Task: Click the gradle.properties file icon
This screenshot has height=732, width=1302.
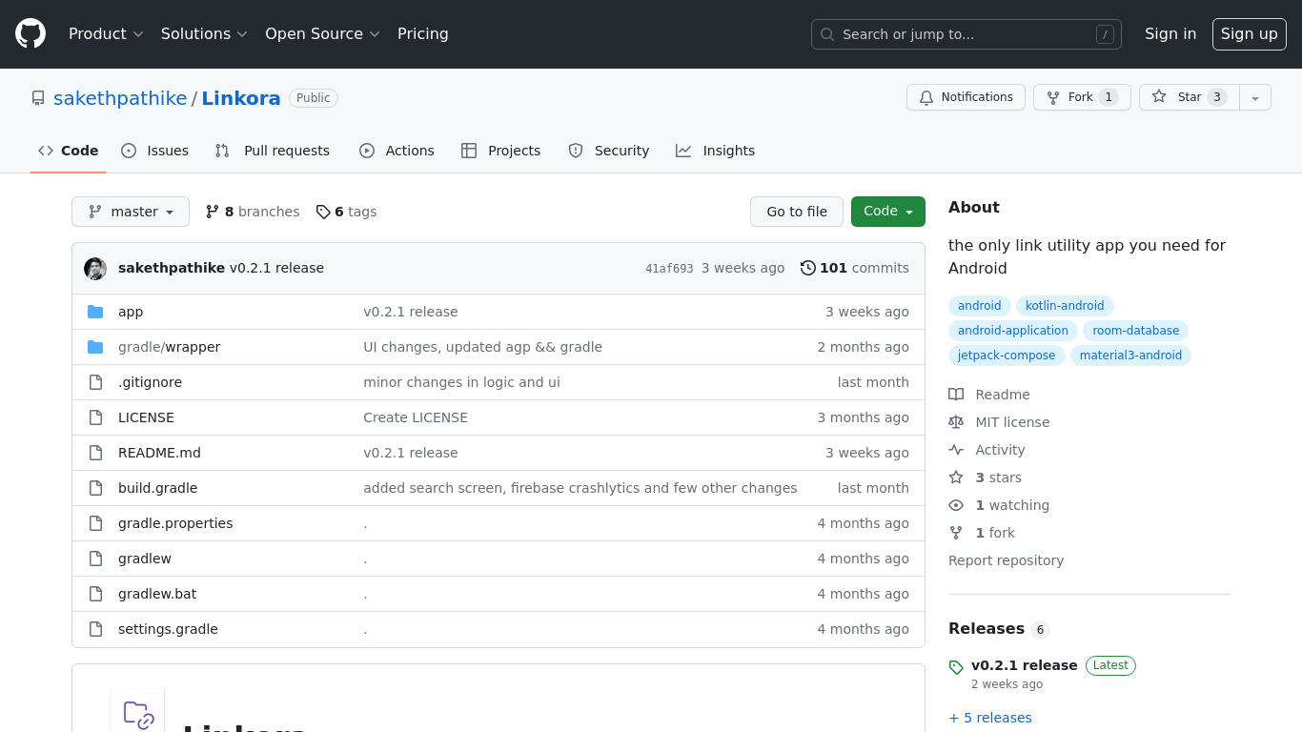Action: pos(95,523)
